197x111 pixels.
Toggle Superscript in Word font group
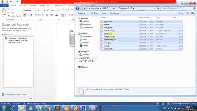(x=42, y=15)
